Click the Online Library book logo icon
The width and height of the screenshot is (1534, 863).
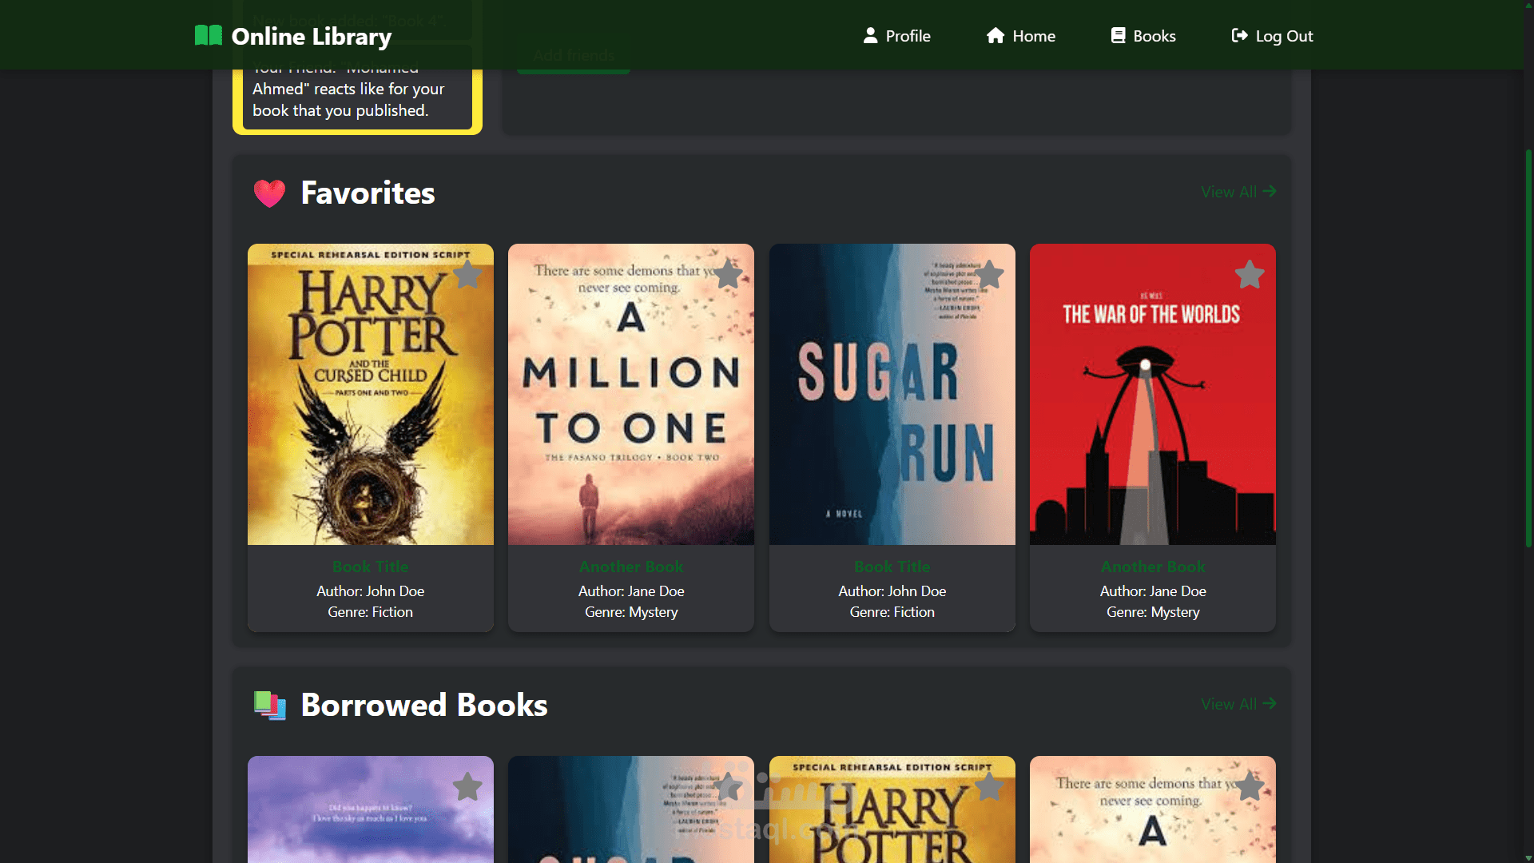[x=208, y=35]
